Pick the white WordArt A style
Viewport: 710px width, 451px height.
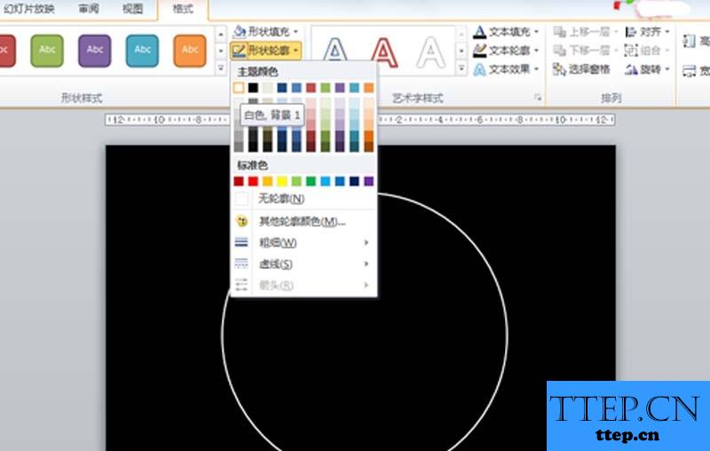click(x=430, y=51)
